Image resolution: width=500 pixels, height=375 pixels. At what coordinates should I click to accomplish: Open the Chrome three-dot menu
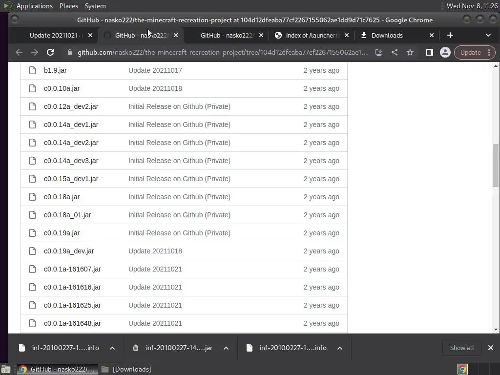tap(489, 52)
